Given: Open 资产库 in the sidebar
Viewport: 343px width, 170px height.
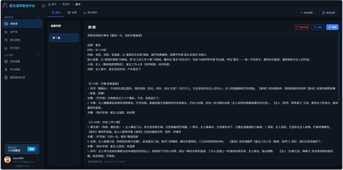Looking at the screenshot, I should point(22,32).
